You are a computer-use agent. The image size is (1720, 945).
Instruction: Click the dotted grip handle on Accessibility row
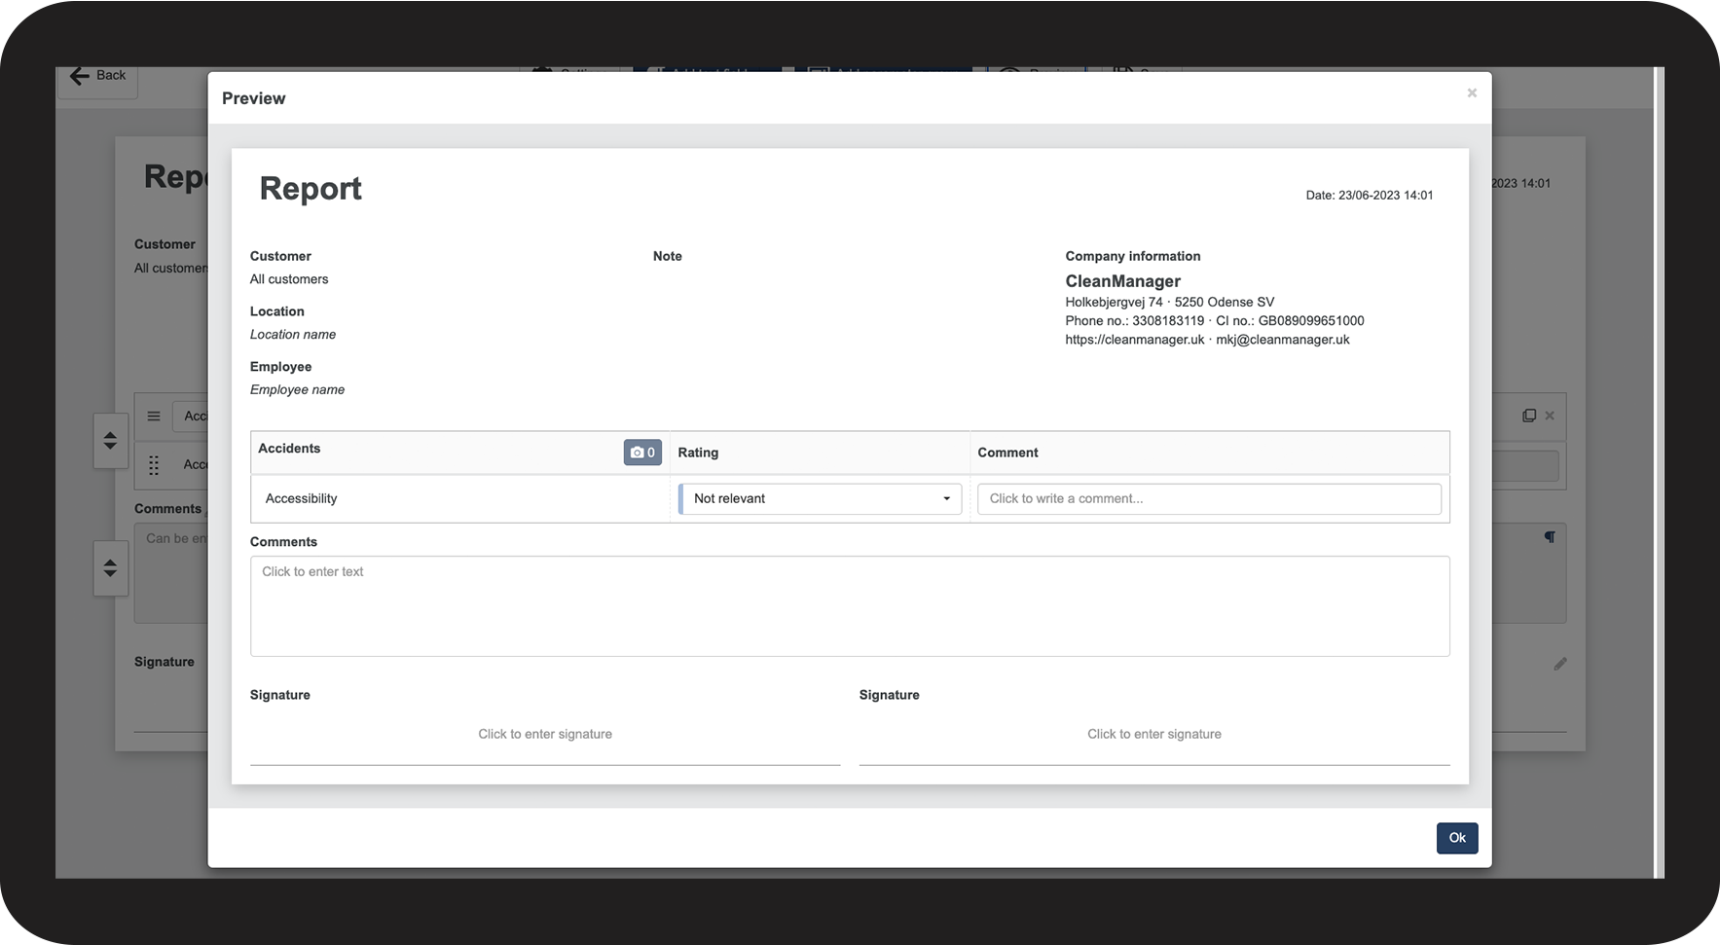tap(154, 465)
